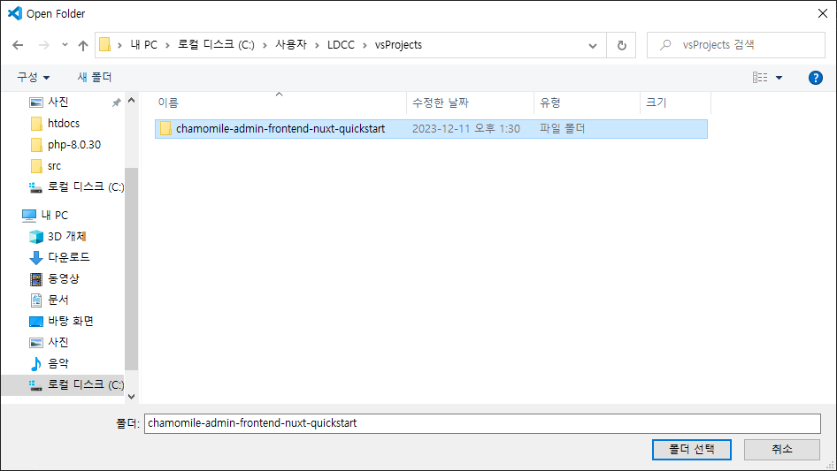Image resolution: width=837 pixels, height=471 pixels.
Task: Open 3D 개체 in the sidebar
Action: tap(66, 236)
